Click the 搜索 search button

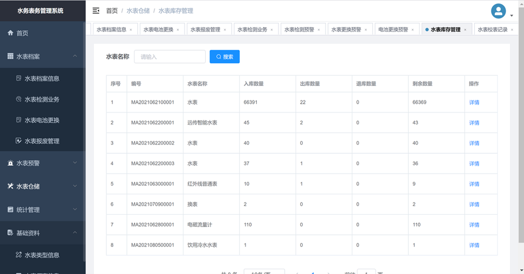225,56
